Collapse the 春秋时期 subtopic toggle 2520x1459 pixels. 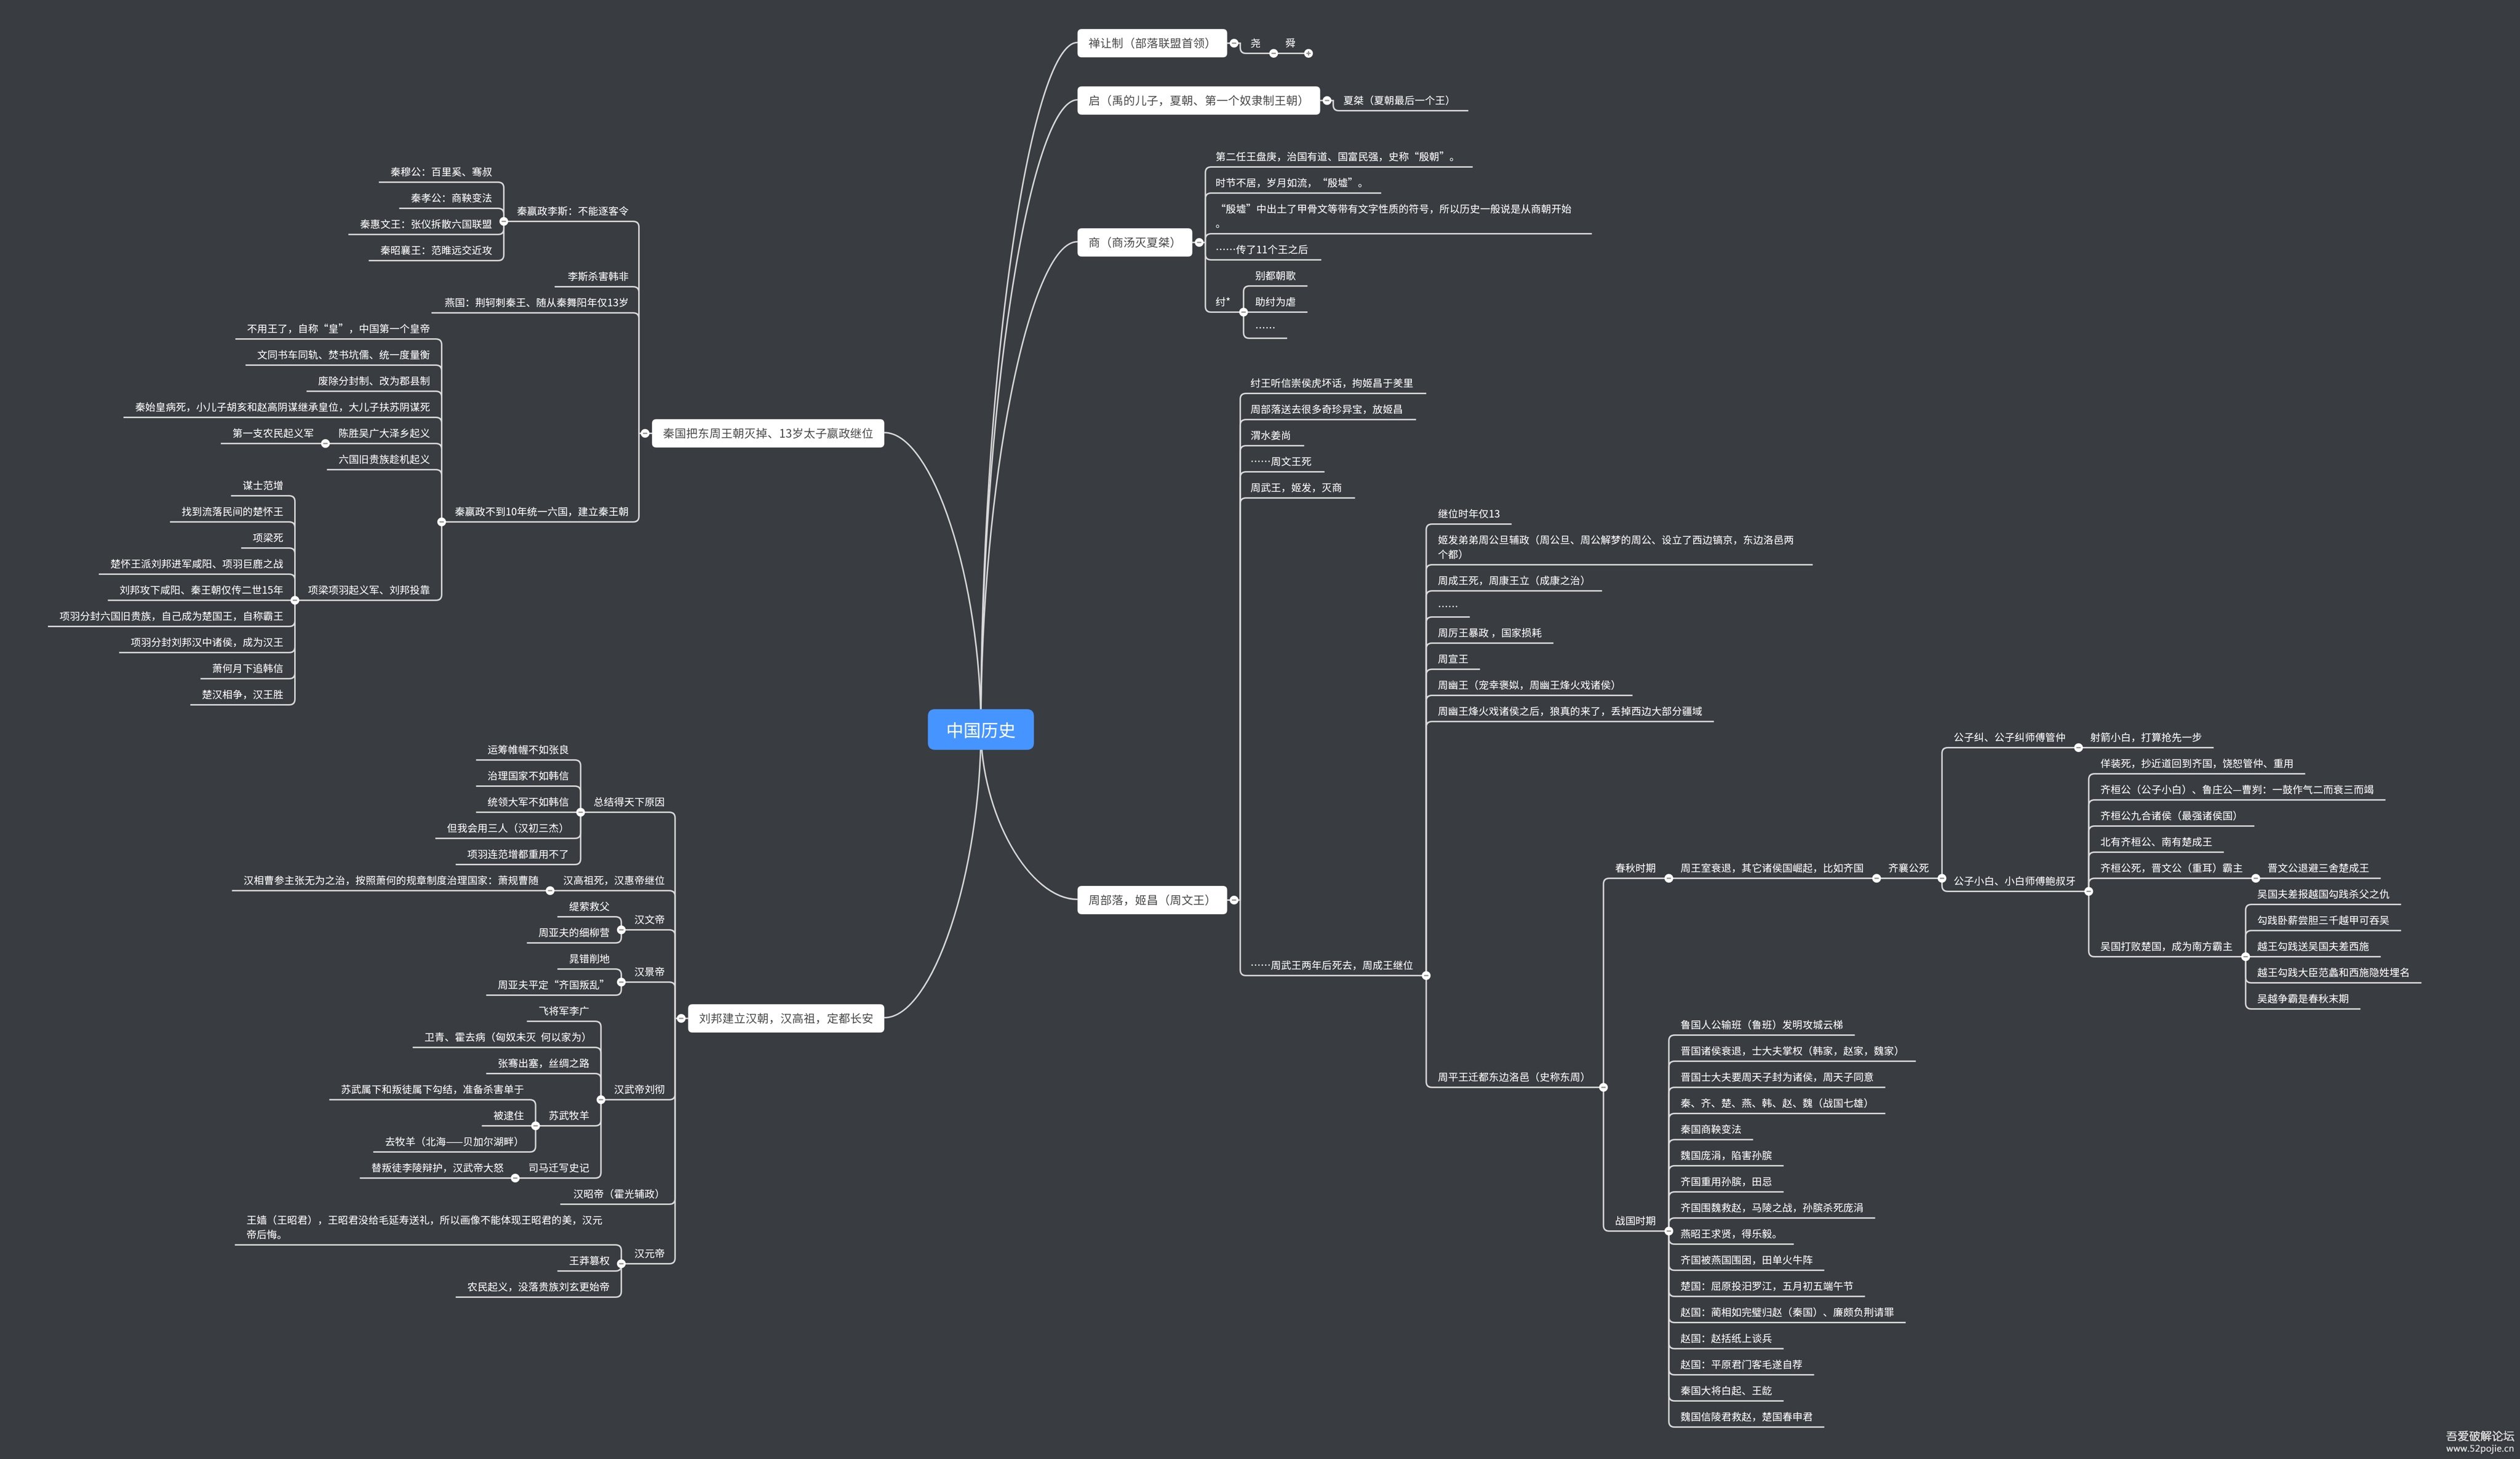click(1668, 879)
